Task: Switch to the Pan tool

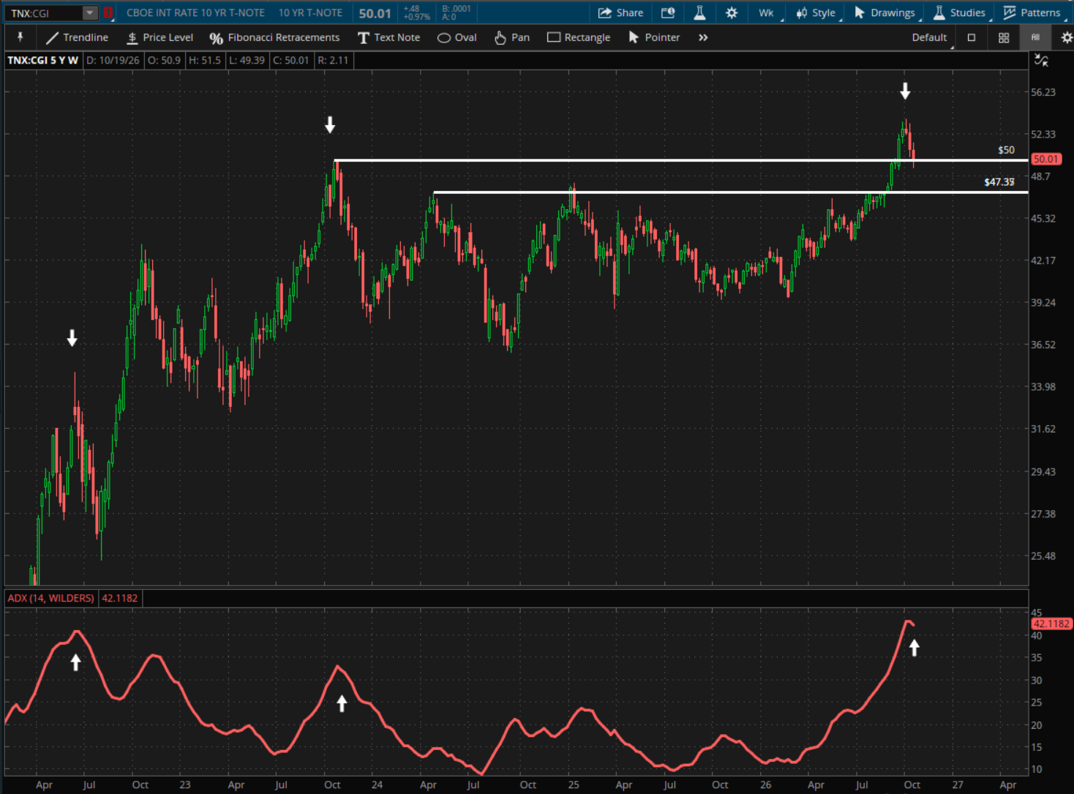Action: point(511,37)
